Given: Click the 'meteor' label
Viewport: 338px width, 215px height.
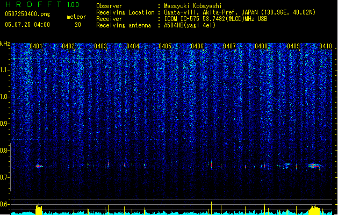Looking at the screenshot, I should 76,17.
